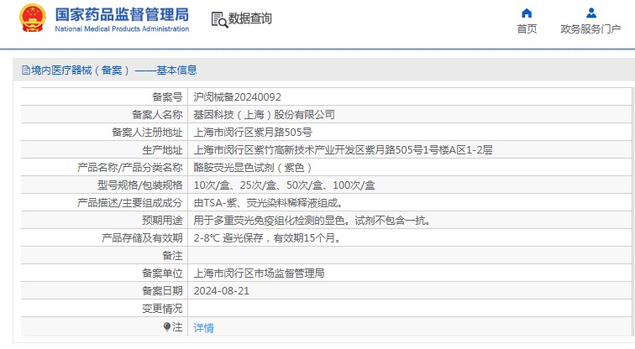Click the lightbulb icon beside 注
Screen dimensions: 635x349
(x=167, y=326)
